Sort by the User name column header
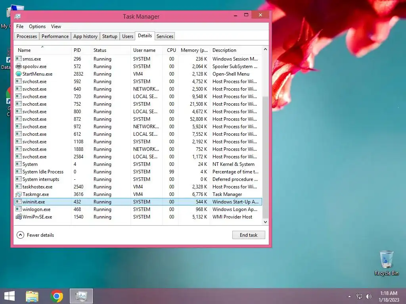 tap(147, 50)
